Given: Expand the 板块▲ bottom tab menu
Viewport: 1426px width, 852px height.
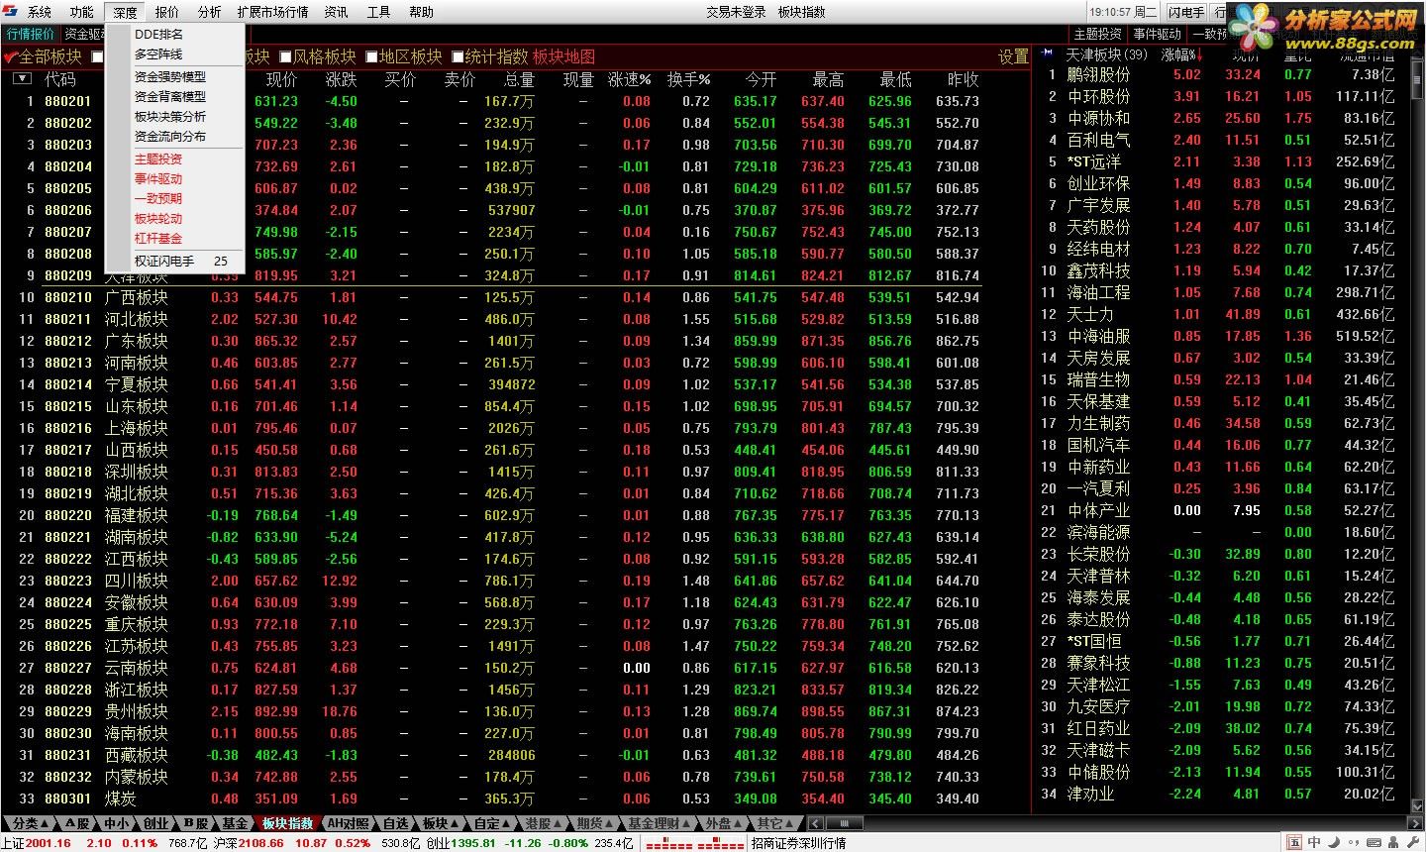Looking at the screenshot, I should pos(441,823).
